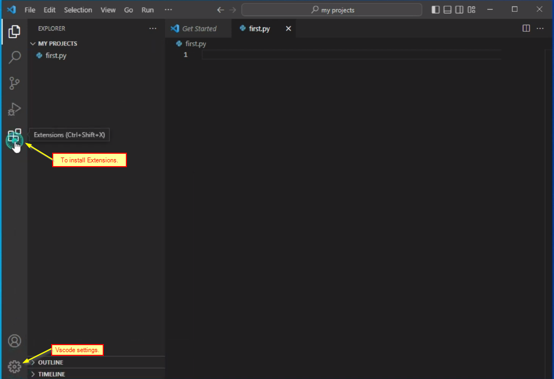Open the Explorer view icon
This screenshot has width=554, height=379.
click(x=15, y=31)
